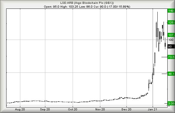Viewport: 175px width, 113px height.
Task: Select the green 149 price target label
Action: 171,11
